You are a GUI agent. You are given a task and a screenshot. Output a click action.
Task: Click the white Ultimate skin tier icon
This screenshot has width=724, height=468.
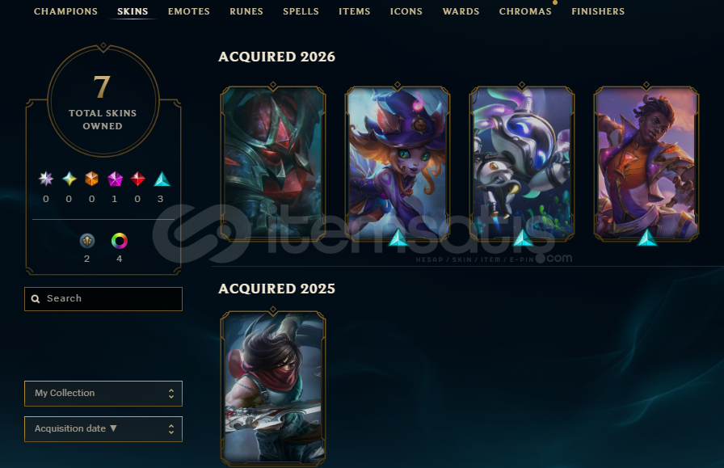[x=46, y=179]
